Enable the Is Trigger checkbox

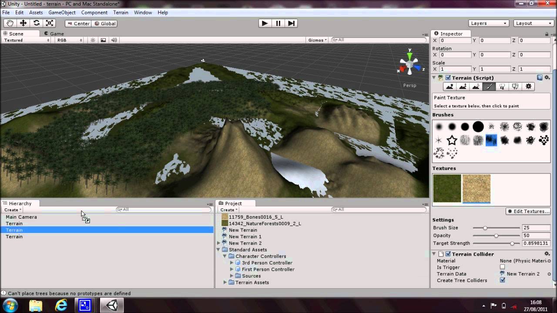(502, 267)
